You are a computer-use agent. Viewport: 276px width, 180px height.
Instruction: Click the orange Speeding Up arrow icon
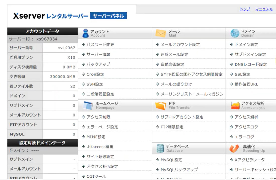click(x=235, y=148)
